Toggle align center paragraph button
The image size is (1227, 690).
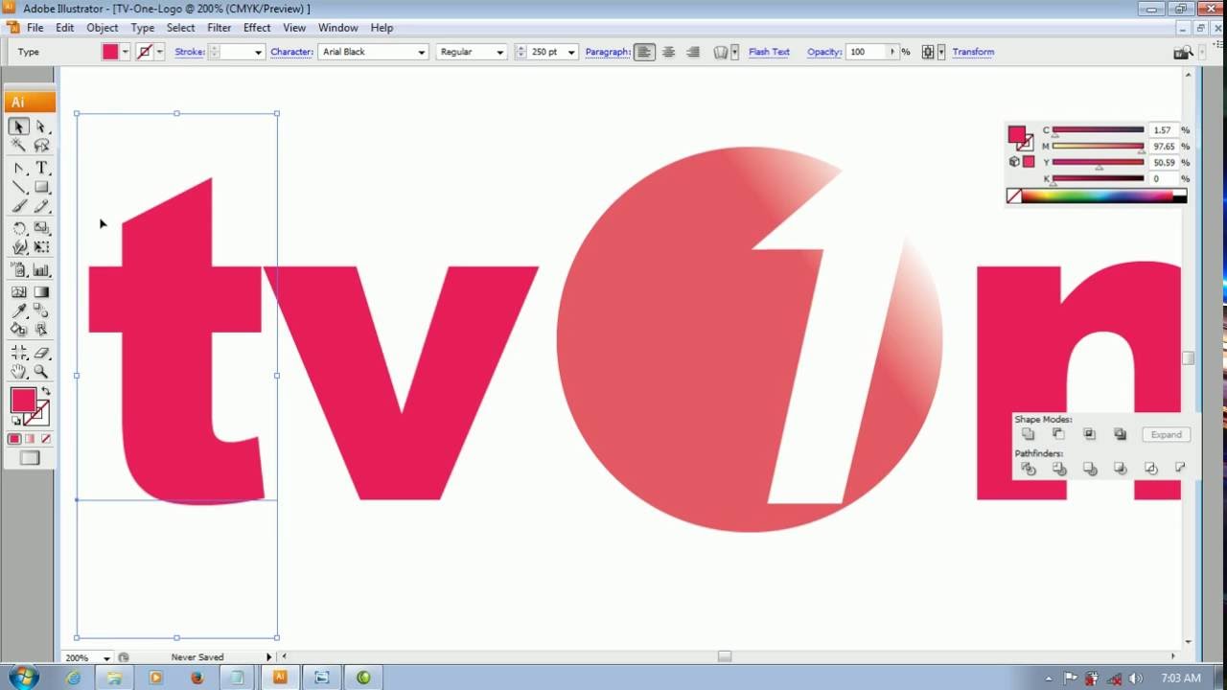[668, 52]
